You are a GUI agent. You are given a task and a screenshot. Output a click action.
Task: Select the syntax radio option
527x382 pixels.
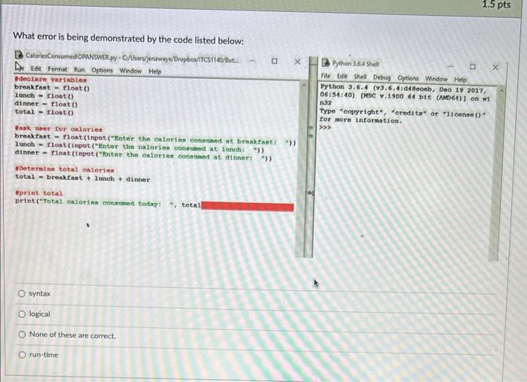click(x=22, y=294)
